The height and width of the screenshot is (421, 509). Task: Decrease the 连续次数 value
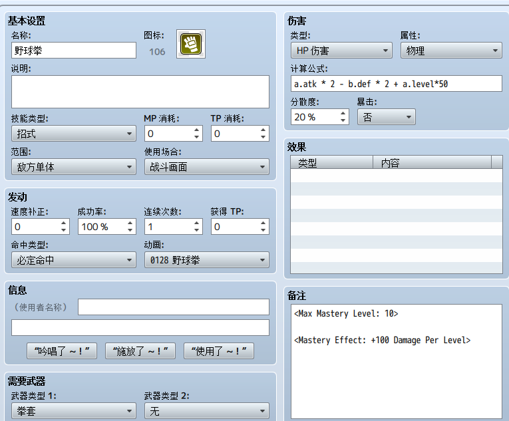point(196,230)
